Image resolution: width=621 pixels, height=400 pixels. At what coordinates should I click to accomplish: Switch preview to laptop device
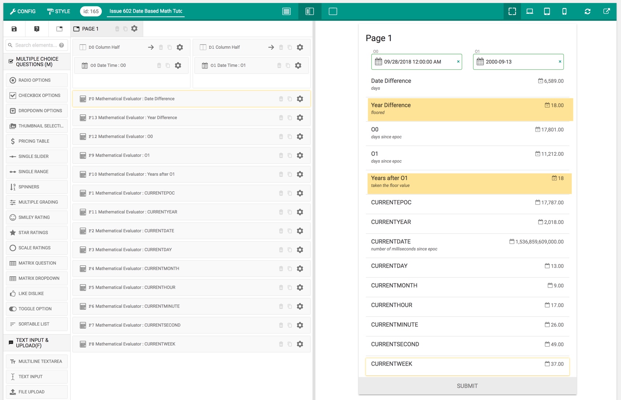click(x=529, y=11)
